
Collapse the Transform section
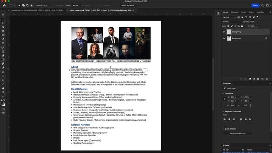click(x=224, y=93)
